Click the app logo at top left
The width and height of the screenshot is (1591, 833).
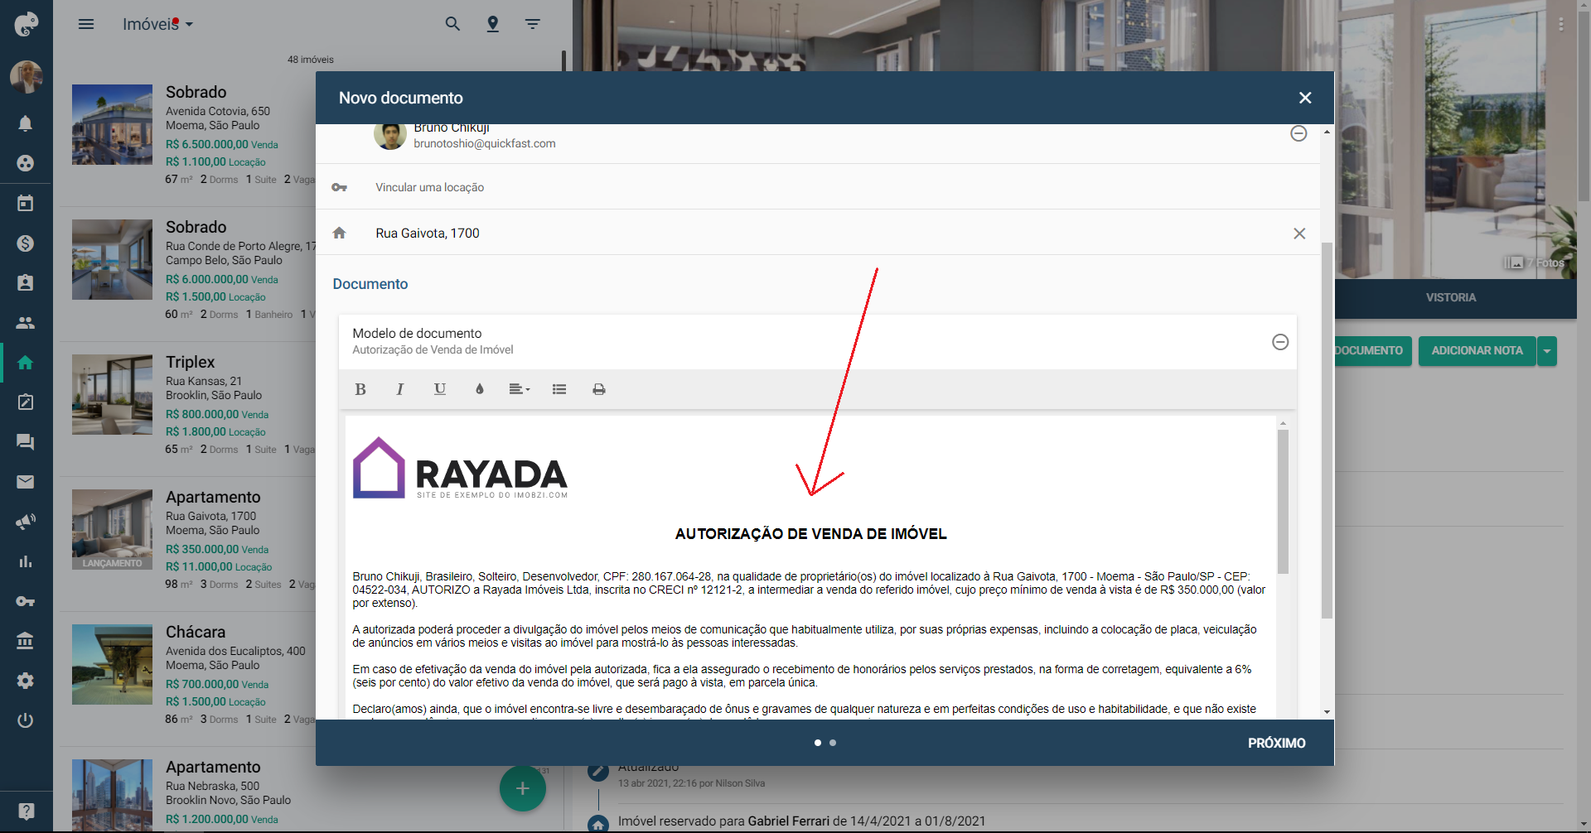26,24
